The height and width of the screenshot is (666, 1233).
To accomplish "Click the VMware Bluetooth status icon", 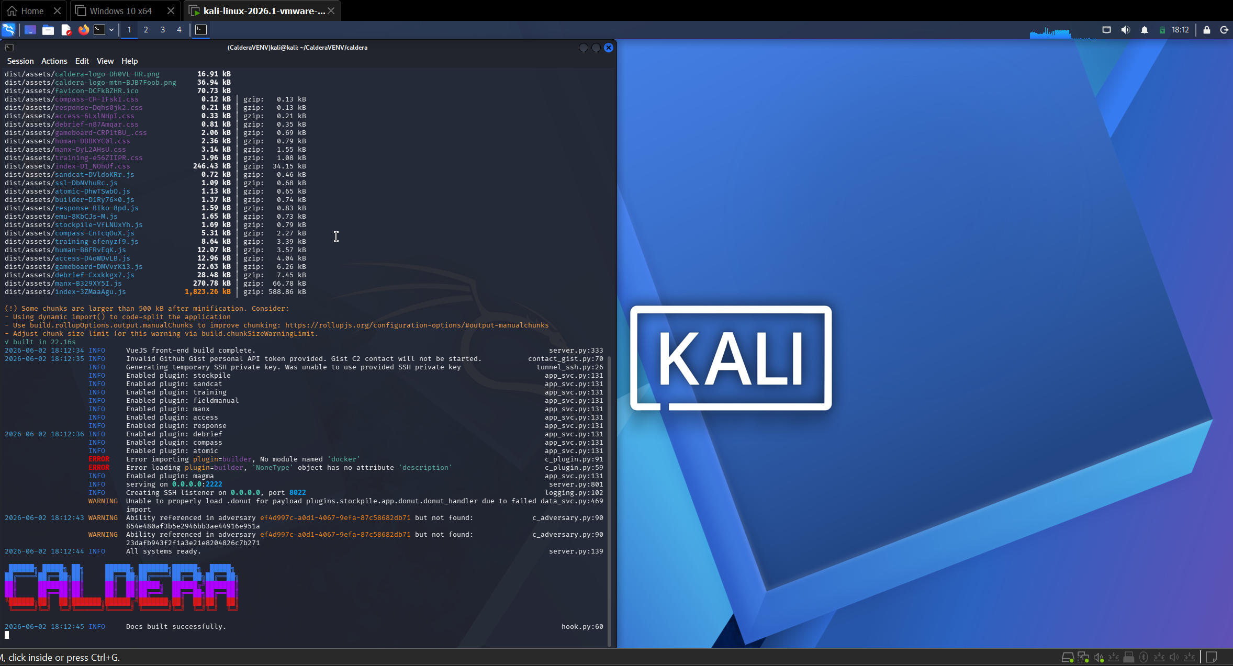I will pos(1144,657).
